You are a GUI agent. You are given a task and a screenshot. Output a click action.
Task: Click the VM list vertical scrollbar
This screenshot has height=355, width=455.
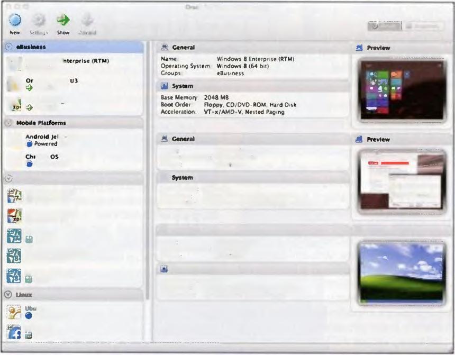(x=148, y=171)
